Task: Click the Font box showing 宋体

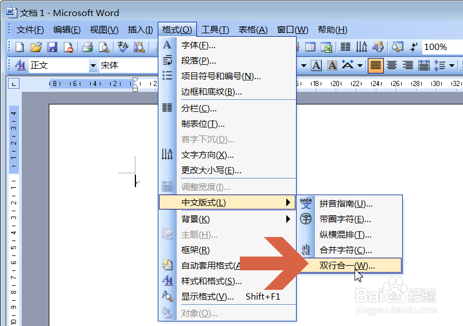Action: (x=129, y=65)
